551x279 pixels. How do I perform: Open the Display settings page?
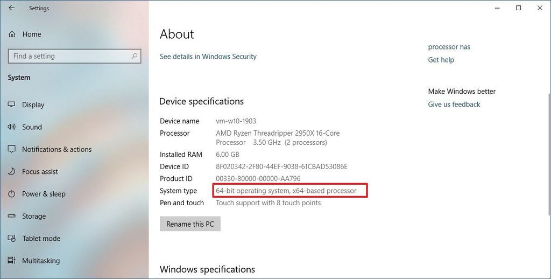(x=33, y=105)
